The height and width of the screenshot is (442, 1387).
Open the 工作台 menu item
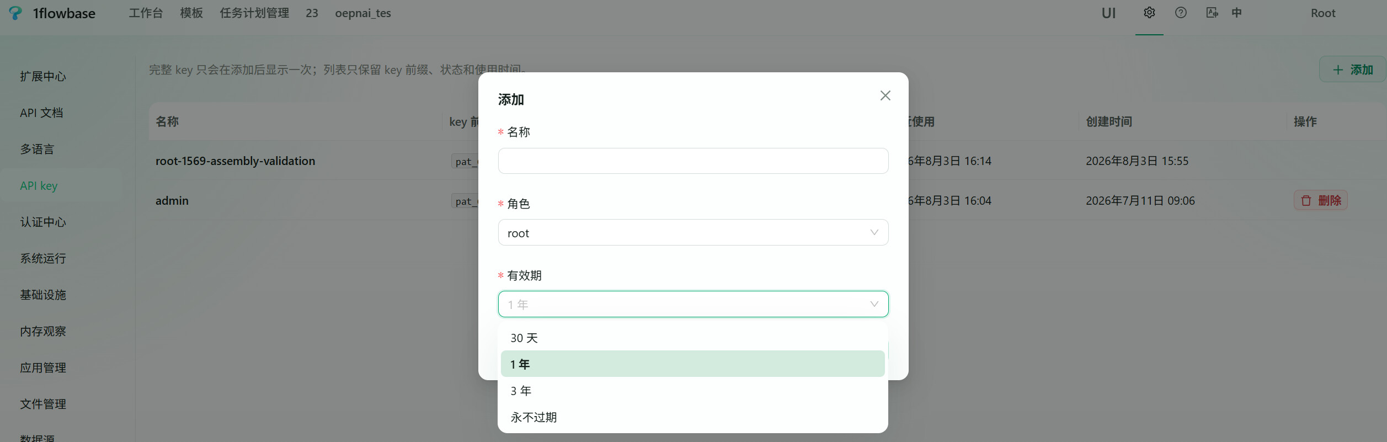pyautogui.click(x=146, y=13)
